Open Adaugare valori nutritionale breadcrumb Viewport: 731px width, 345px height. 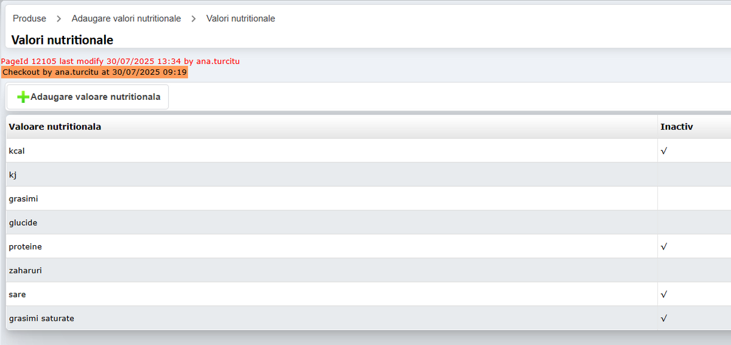pos(126,19)
